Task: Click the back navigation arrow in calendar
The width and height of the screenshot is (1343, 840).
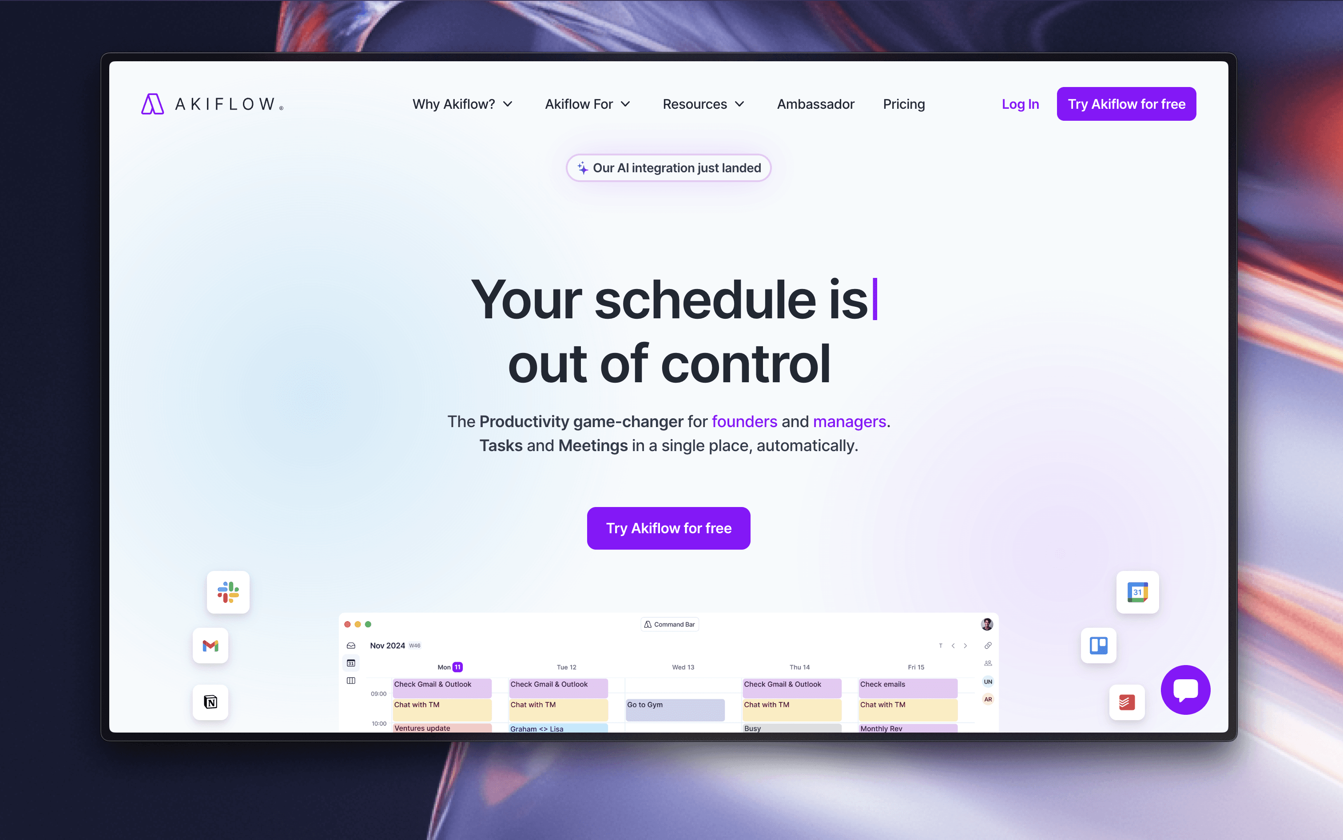Action: (953, 646)
